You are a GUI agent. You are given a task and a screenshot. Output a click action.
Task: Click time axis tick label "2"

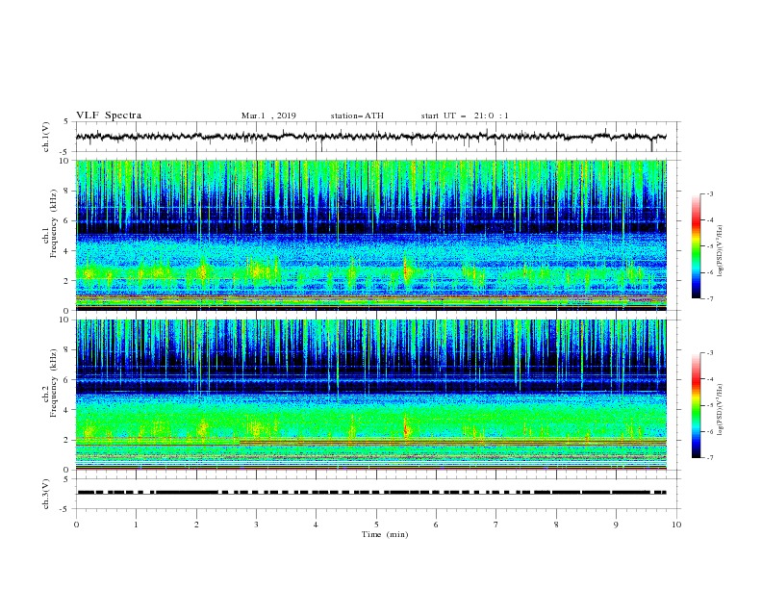click(196, 525)
